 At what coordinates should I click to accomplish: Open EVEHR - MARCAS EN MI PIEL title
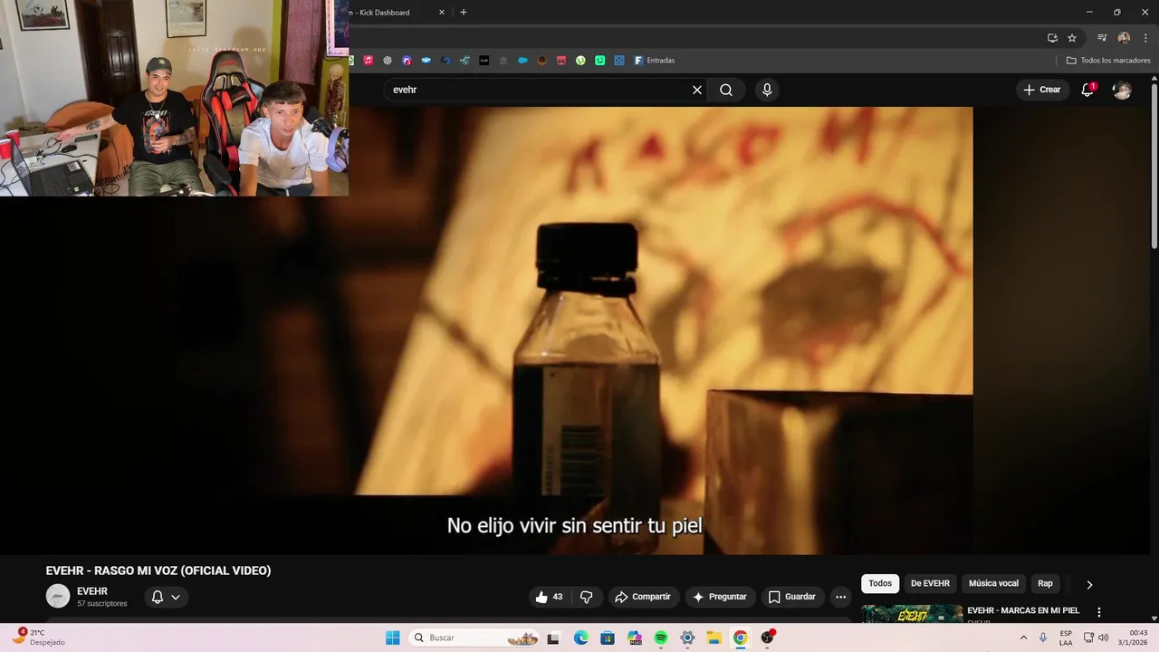(x=1023, y=610)
